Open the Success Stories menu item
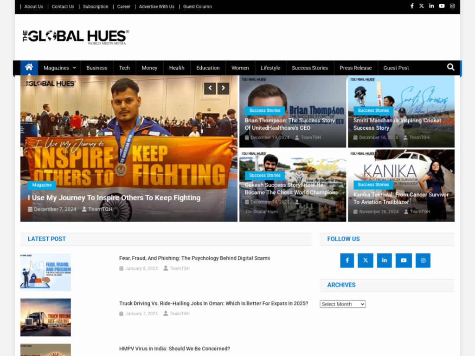The width and height of the screenshot is (475, 356). 310,68
